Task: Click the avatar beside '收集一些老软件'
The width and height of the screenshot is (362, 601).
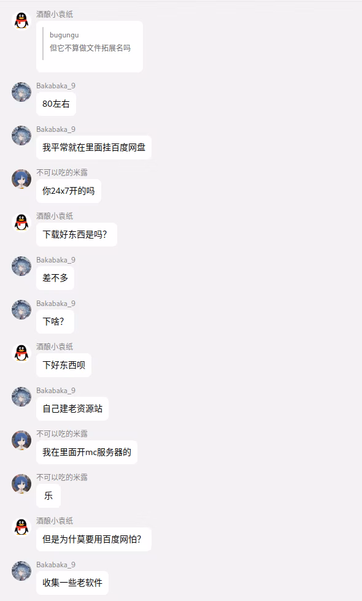Action: point(21,571)
